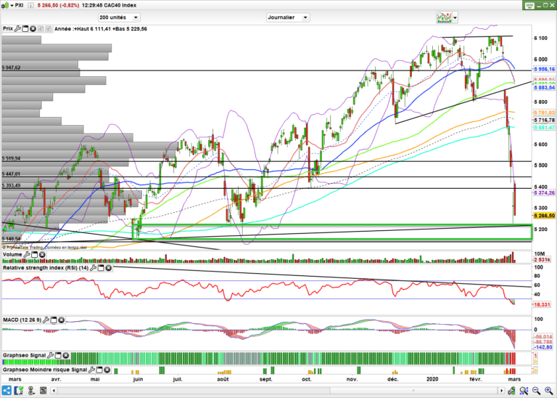Click the Relative strength index label
This screenshot has height=398, width=557.
pyautogui.click(x=44, y=268)
